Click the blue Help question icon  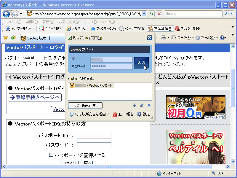pos(222,38)
